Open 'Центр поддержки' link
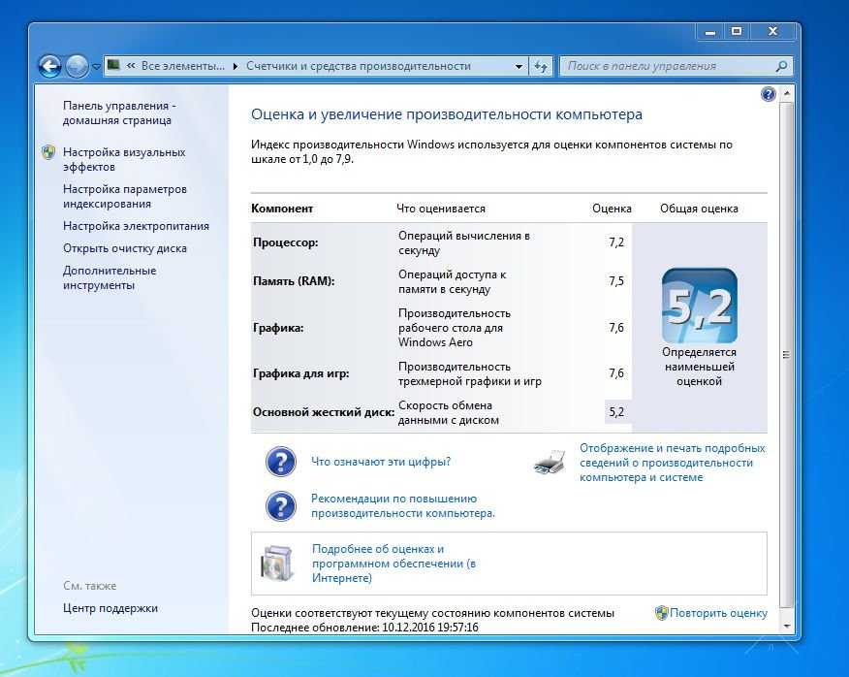 110,608
